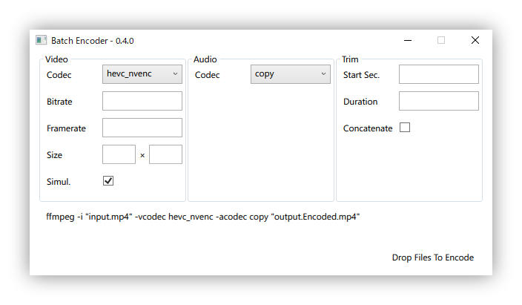Viewport: 522px width, 305px height.
Task: Click the video Bitrate input field
Action: pos(142,101)
